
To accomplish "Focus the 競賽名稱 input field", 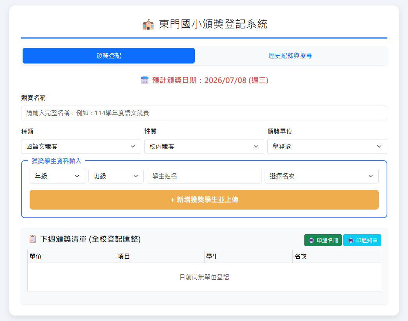I will tap(204, 113).
